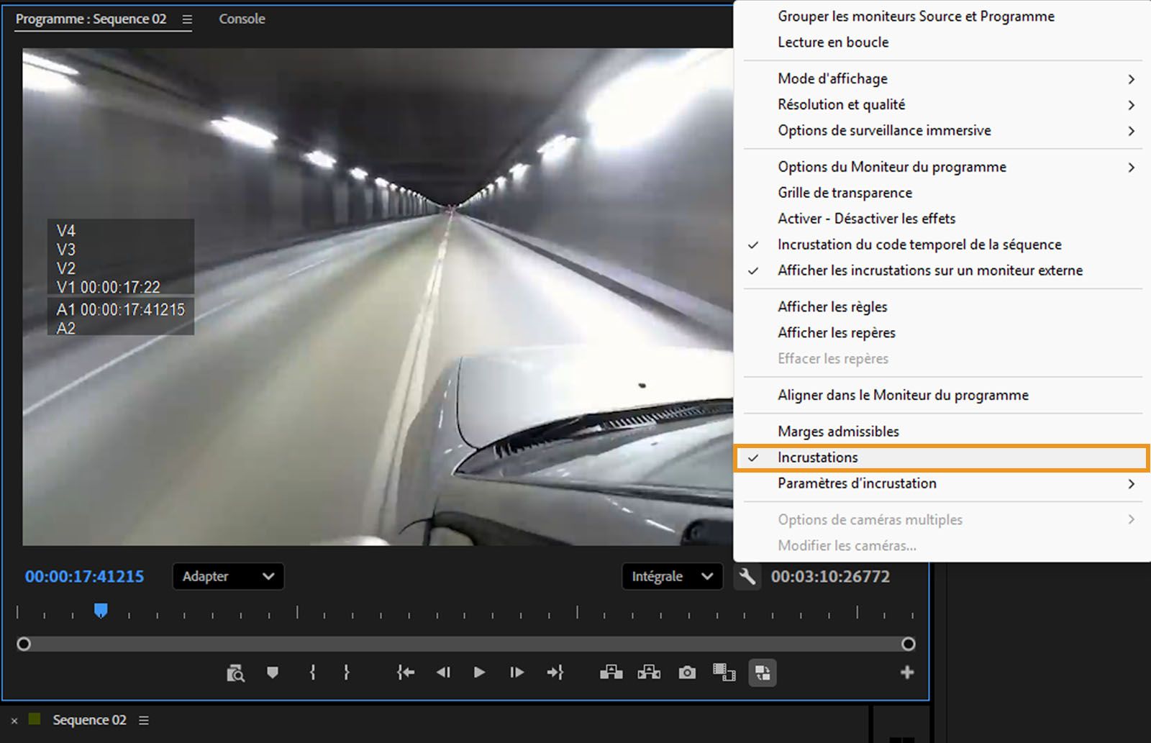Click the Go to In point button
This screenshot has width=1151, height=743.
(405, 673)
